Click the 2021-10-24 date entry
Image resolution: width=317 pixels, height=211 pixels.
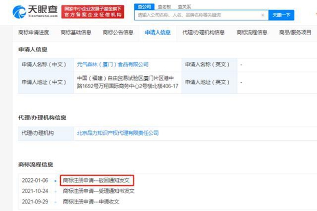pyautogui.click(x=35, y=191)
